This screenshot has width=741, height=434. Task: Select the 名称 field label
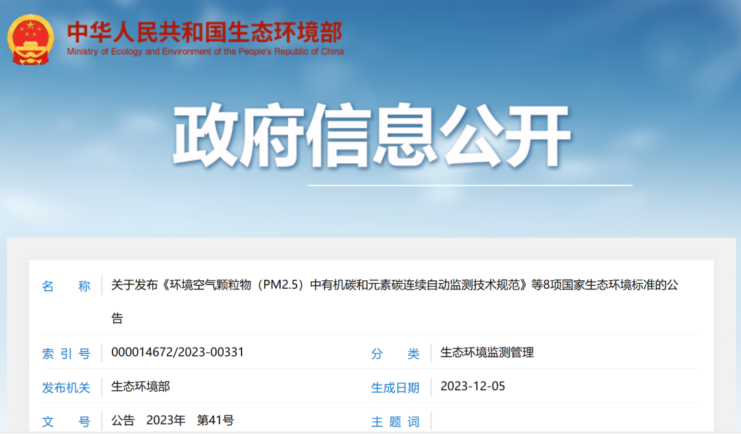(66, 286)
